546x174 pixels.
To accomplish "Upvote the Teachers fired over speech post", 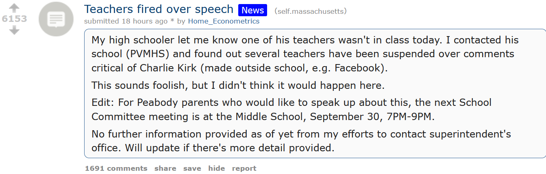I will pyautogui.click(x=14, y=8).
